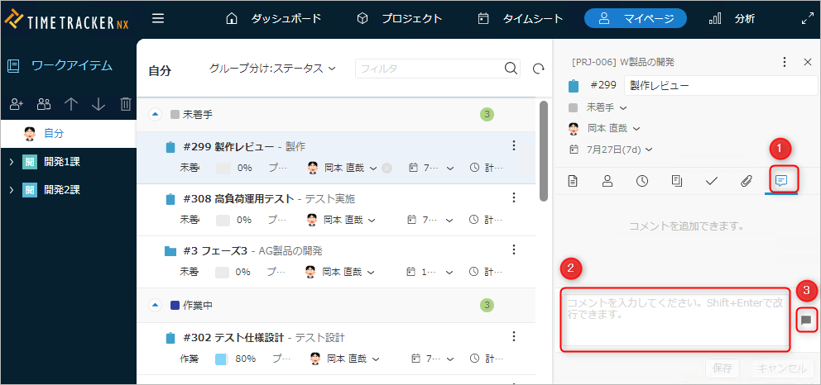Viewport: 821px width, 385px height.
Task: Open ワークアイテム in the sidebar
Action: click(59, 66)
